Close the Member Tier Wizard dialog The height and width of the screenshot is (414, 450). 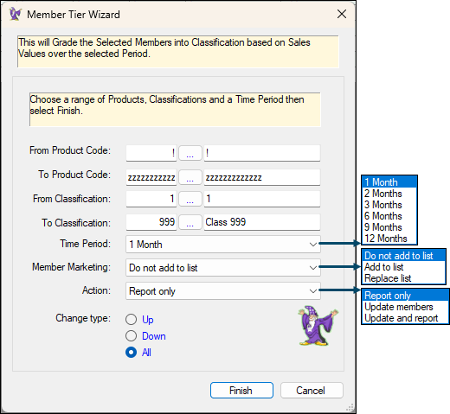[342, 14]
